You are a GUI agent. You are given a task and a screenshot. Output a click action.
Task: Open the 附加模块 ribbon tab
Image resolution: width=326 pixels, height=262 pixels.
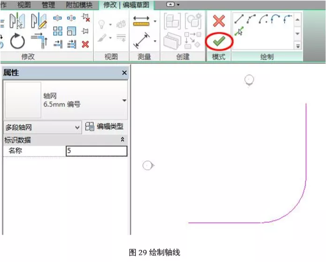point(79,5)
